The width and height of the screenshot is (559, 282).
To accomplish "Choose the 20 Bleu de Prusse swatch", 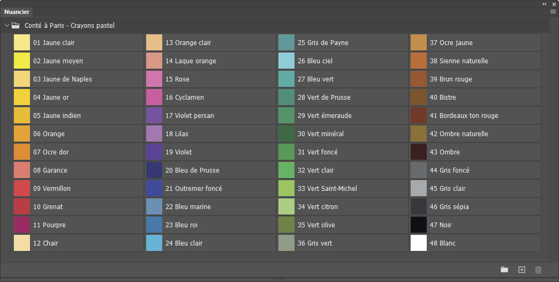I will click(154, 170).
